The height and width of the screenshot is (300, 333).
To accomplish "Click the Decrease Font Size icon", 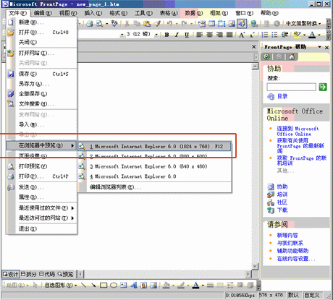I will (x=252, y=35).
